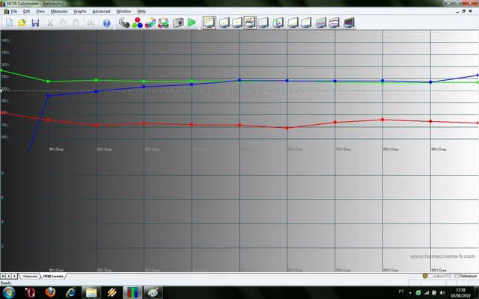479x299 pixels.
Task: Click the Cut scissors icon
Action: tap(50, 22)
